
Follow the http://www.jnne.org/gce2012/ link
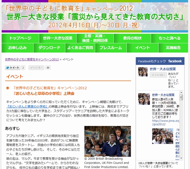pos(166,123)
